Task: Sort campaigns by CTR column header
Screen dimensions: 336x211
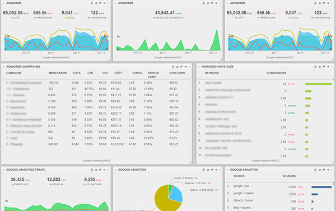Action: [x=90, y=73]
